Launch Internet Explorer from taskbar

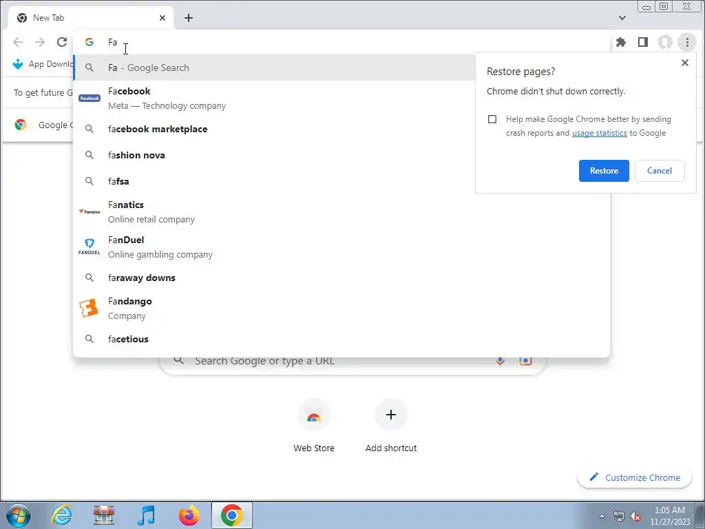(61, 515)
